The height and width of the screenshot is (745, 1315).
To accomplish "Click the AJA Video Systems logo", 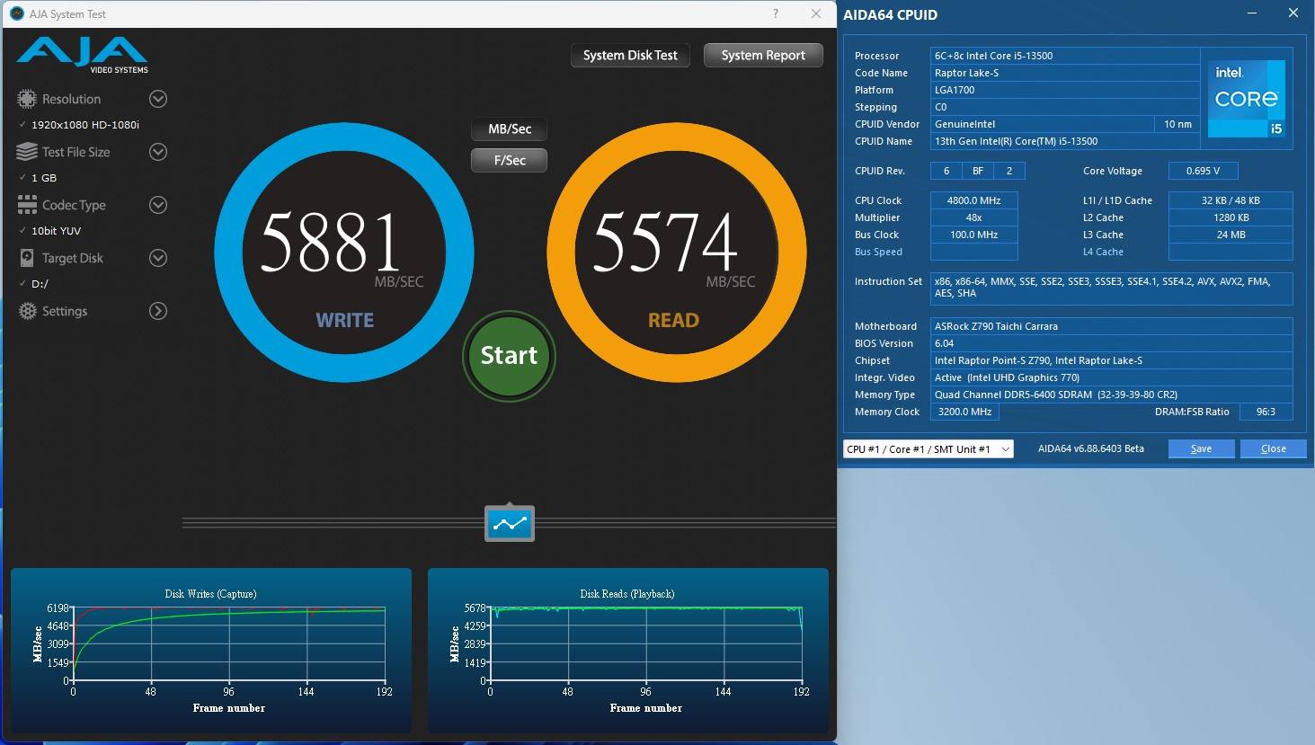I will click(82, 56).
